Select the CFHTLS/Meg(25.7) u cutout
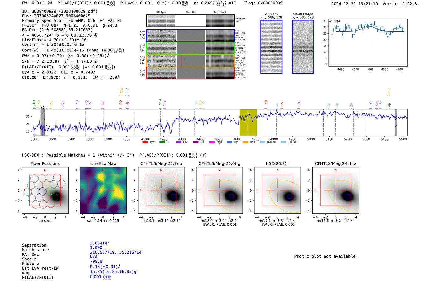This screenshot has width=439, height=299. [x=161, y=190]
